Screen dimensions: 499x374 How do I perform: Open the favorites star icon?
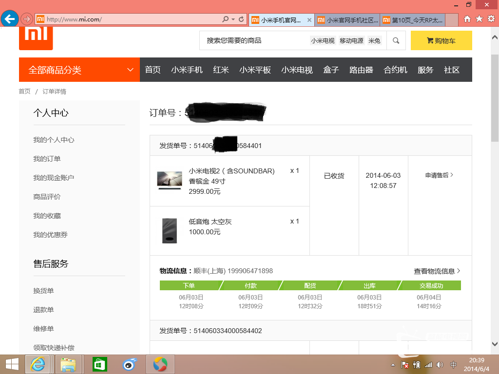click(479, 19)
